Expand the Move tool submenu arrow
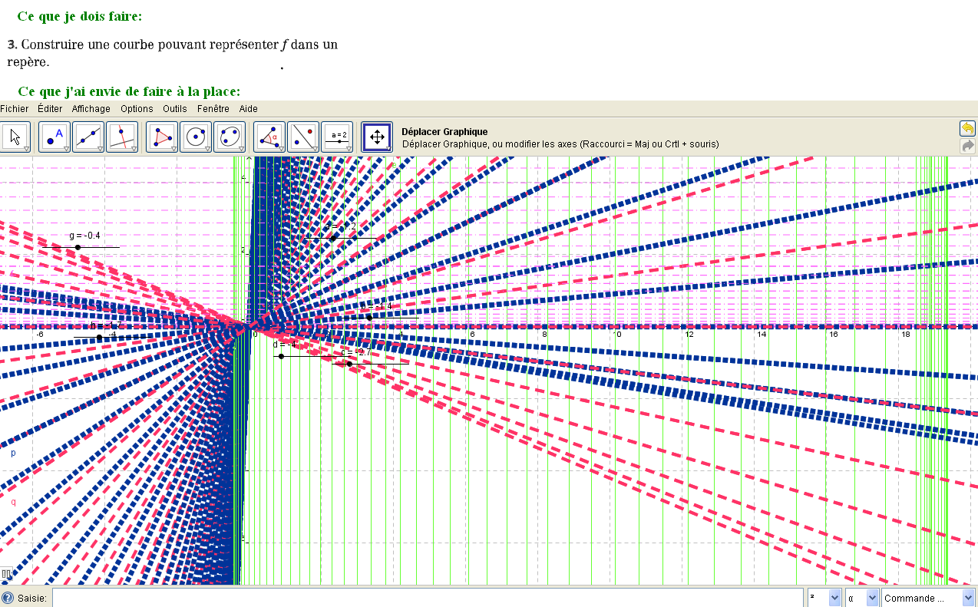The width and height of the screenshot is (978, 607). click(x=26, y=149)
